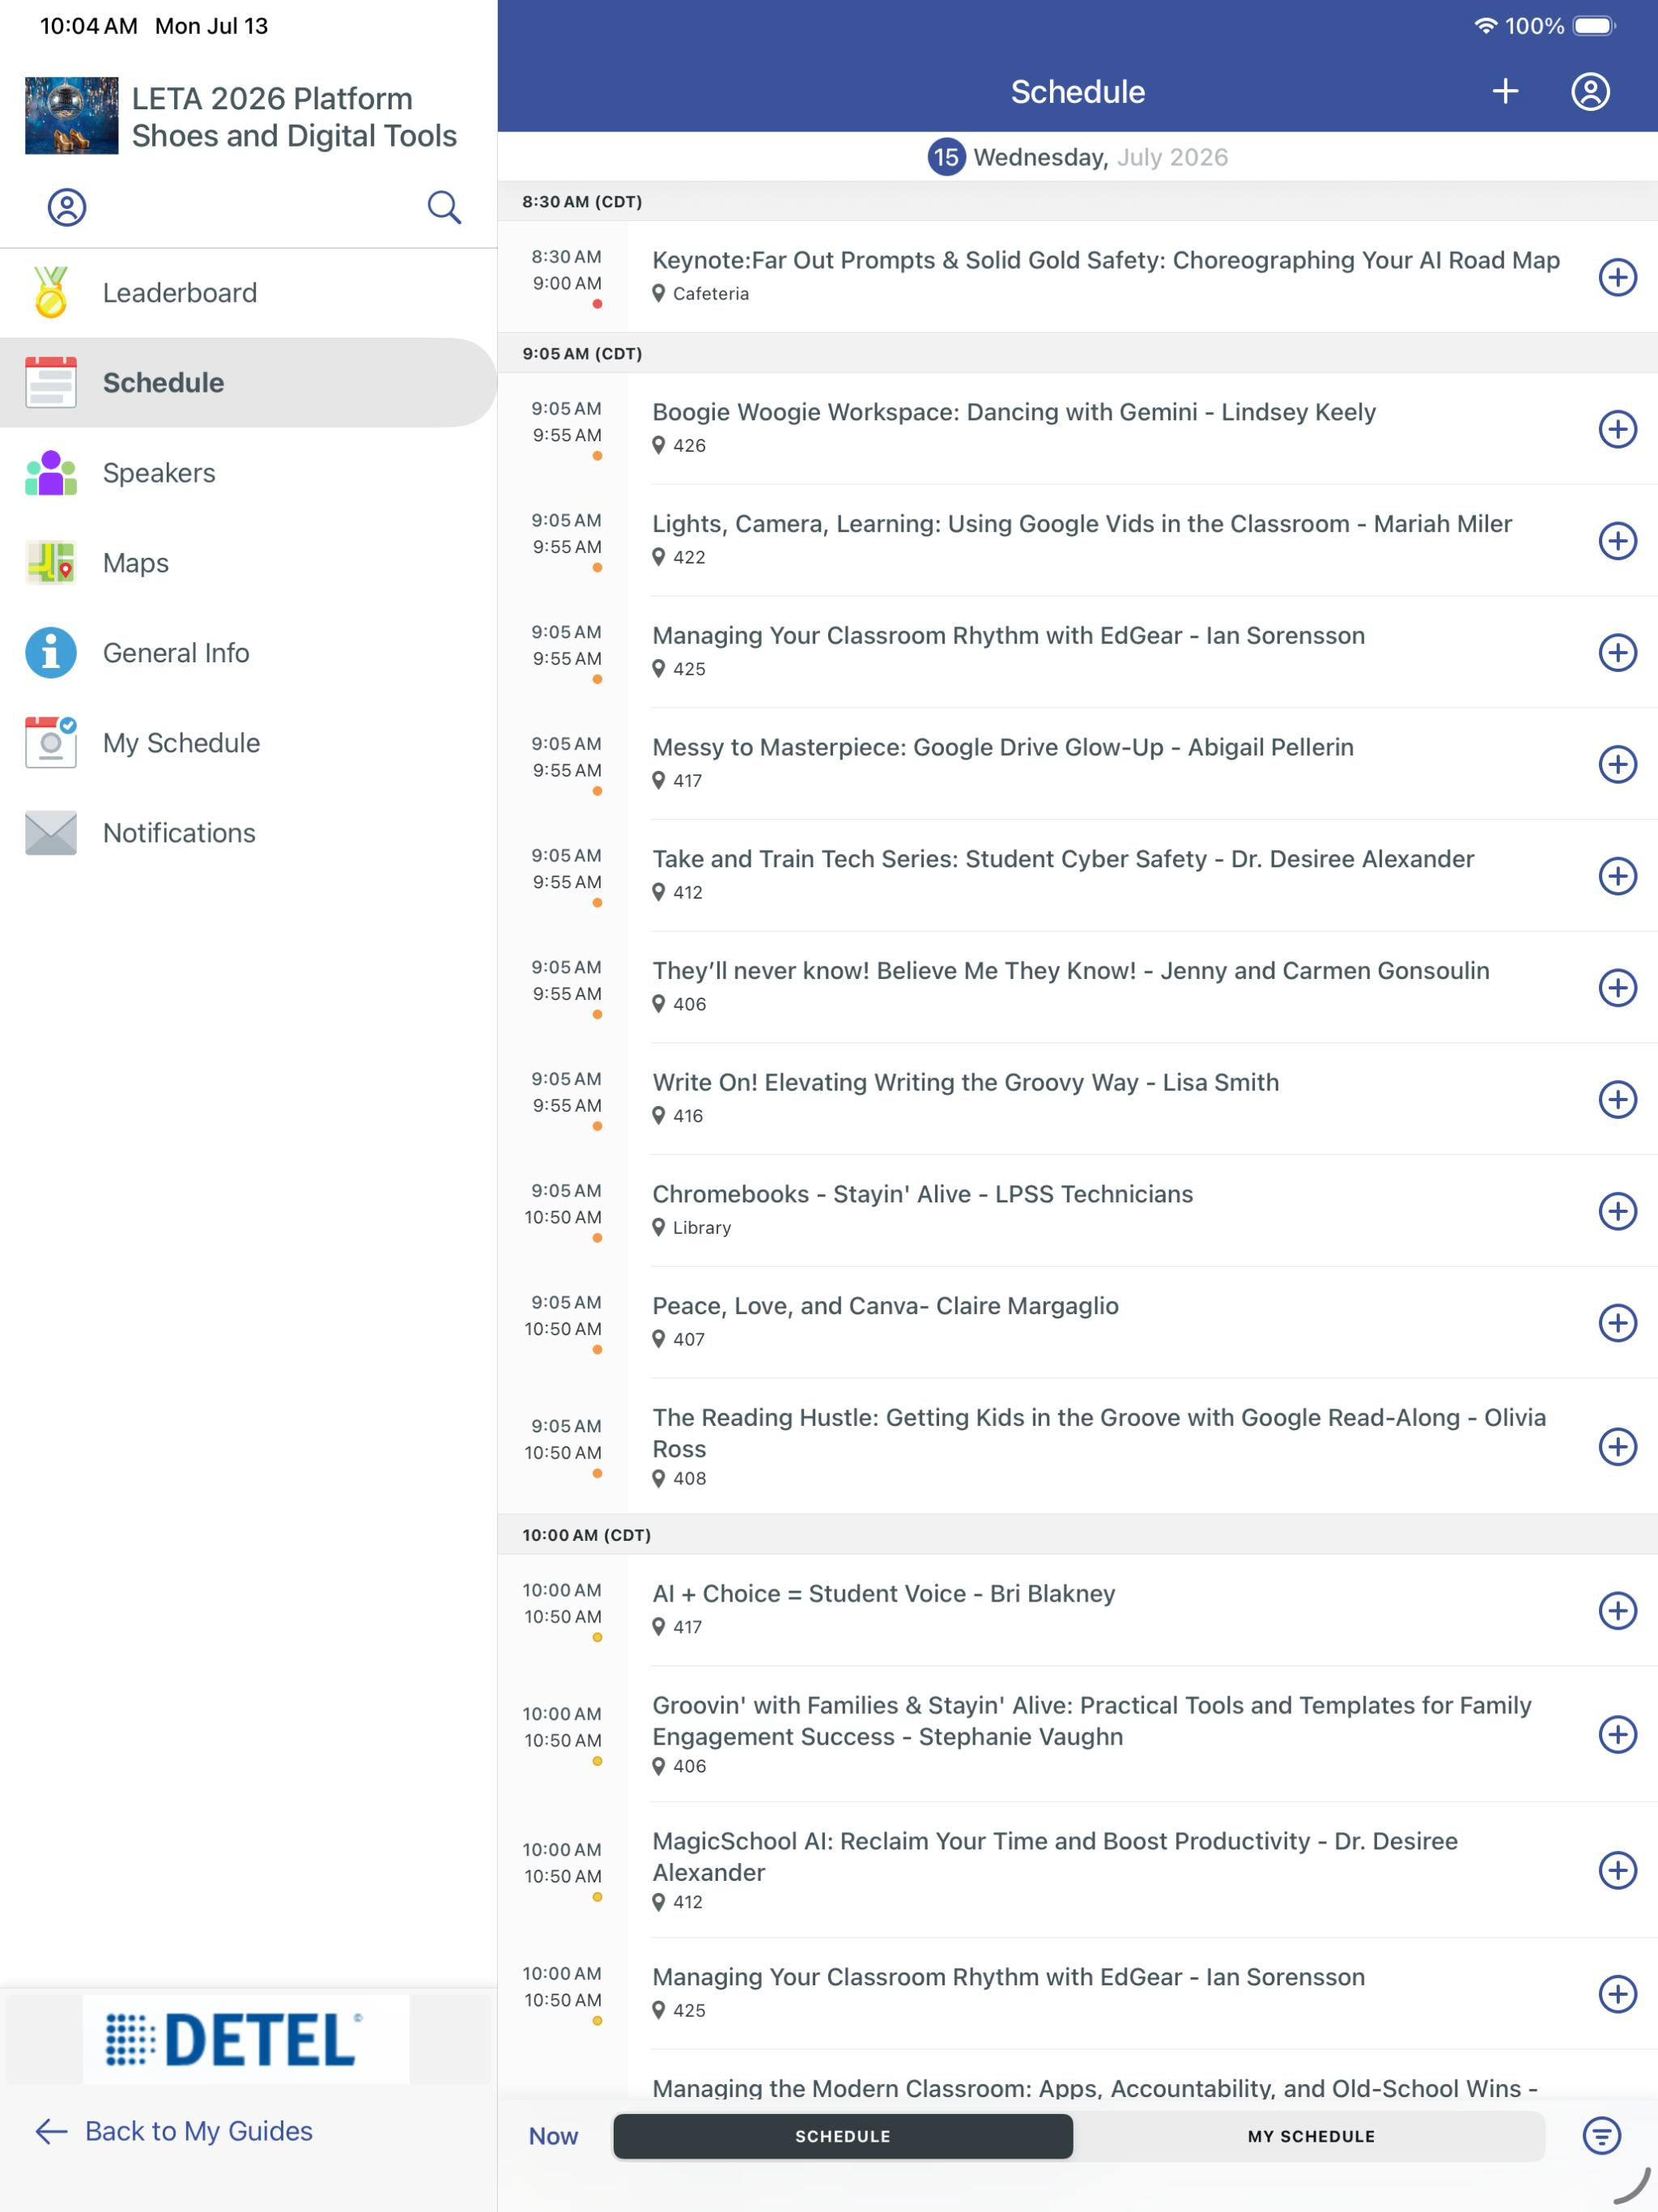Add Student Cyber Safety session
This screenshot has height=2212, width=1658.
click(x=1617, y=876)
